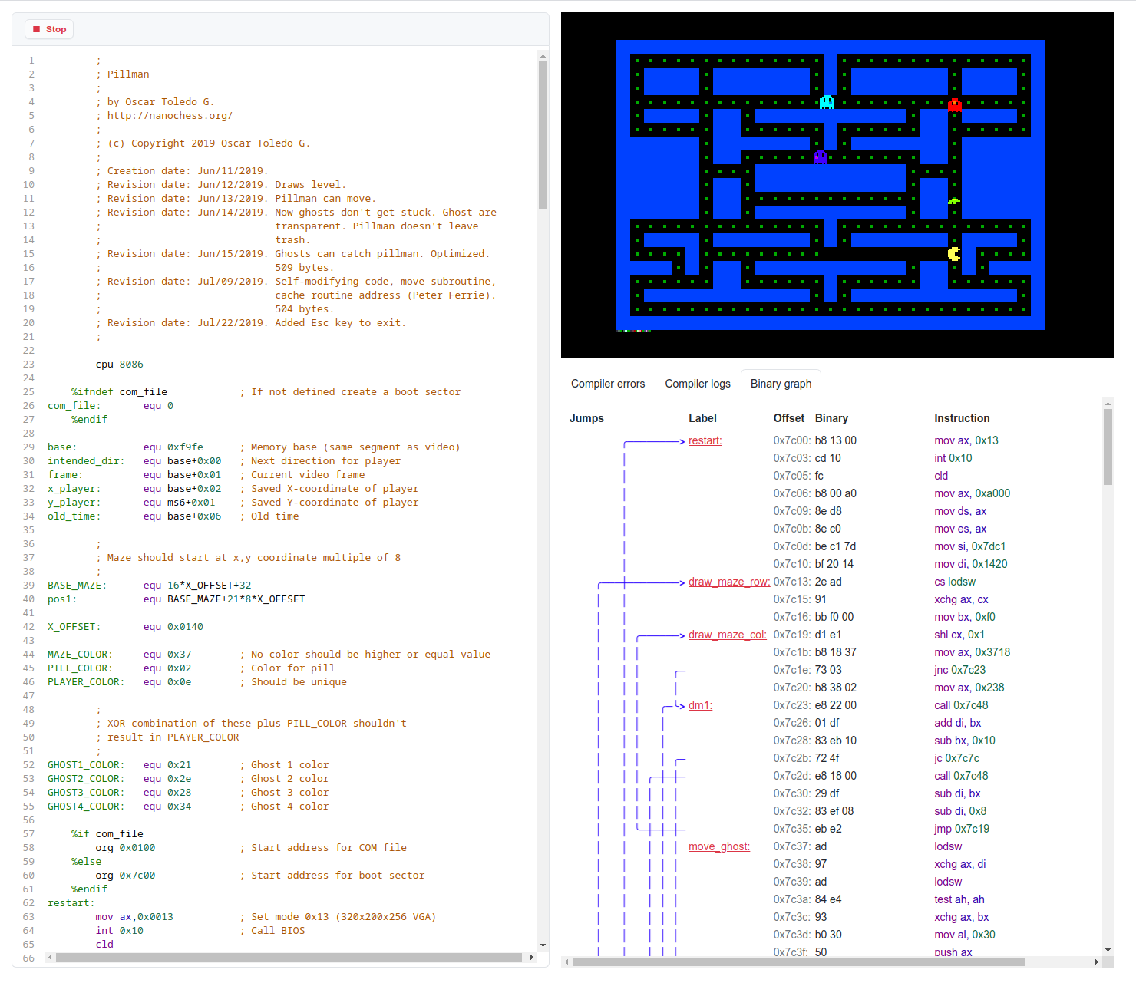The image size is (1136, 983).
Task: Click binary graph horizontal scroll left arrow
Action: coord(567,962)
